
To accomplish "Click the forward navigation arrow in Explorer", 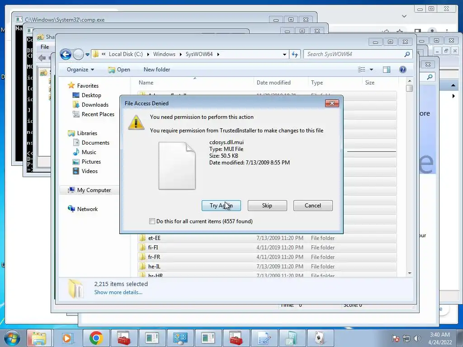I will (78, 54).
